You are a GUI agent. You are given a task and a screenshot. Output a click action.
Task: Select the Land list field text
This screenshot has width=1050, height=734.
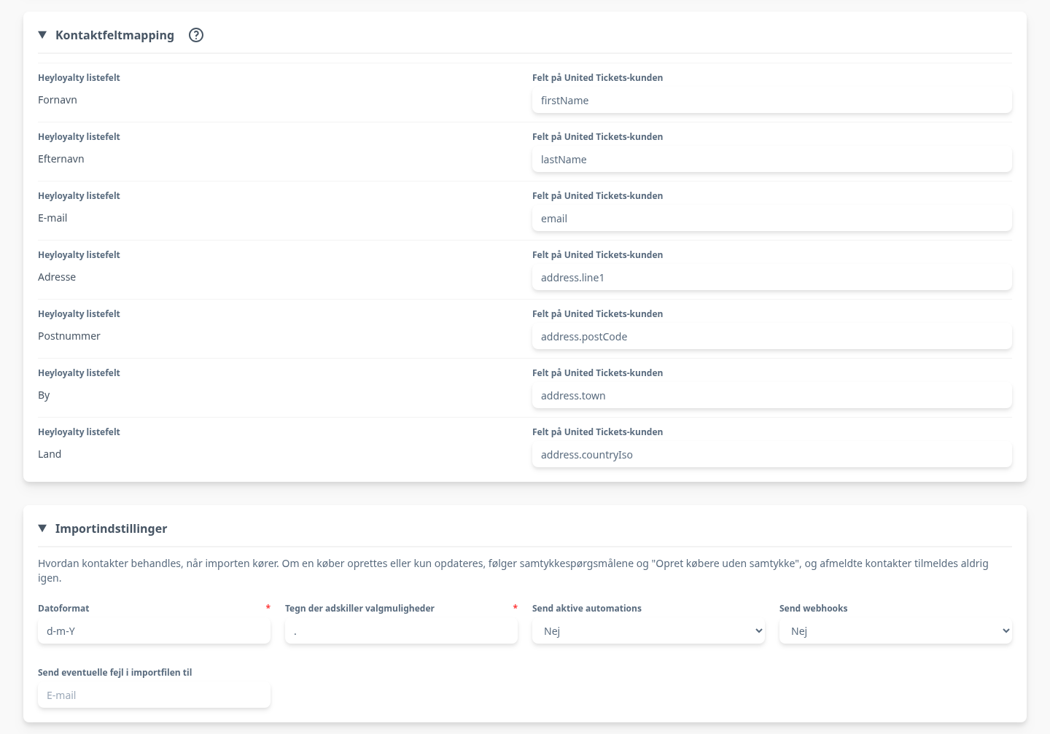click(50, 454)
